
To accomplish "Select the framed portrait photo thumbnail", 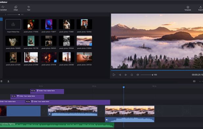I will (x=13, y=57).
